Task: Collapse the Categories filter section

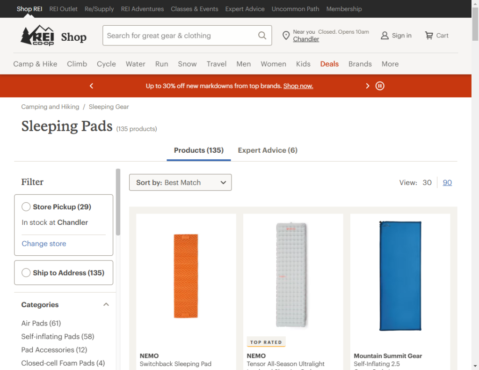Action: 106,304
